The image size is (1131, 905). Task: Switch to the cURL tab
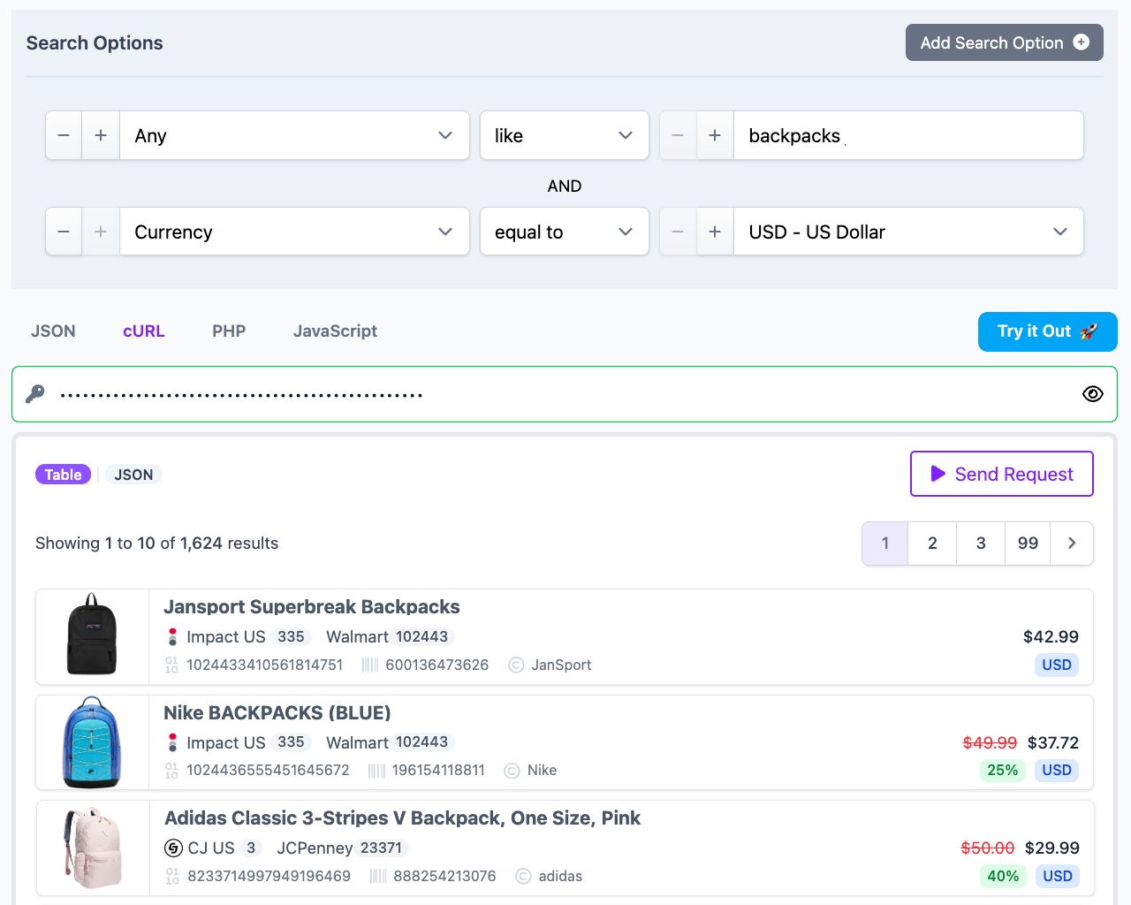click(144, 331)
